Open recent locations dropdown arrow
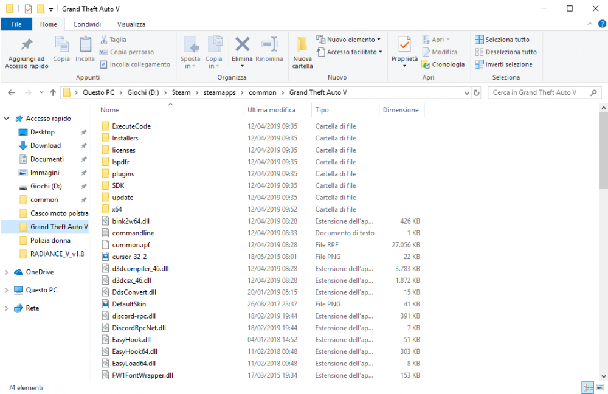 (41, 92)
